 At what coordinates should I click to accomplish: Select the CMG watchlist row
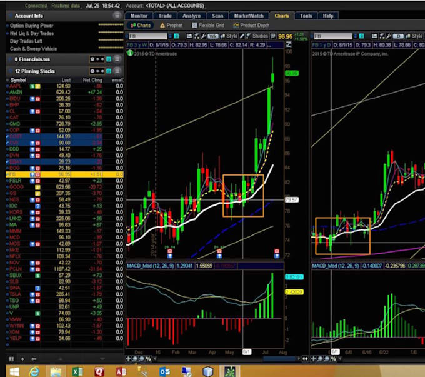pos(64,124)
